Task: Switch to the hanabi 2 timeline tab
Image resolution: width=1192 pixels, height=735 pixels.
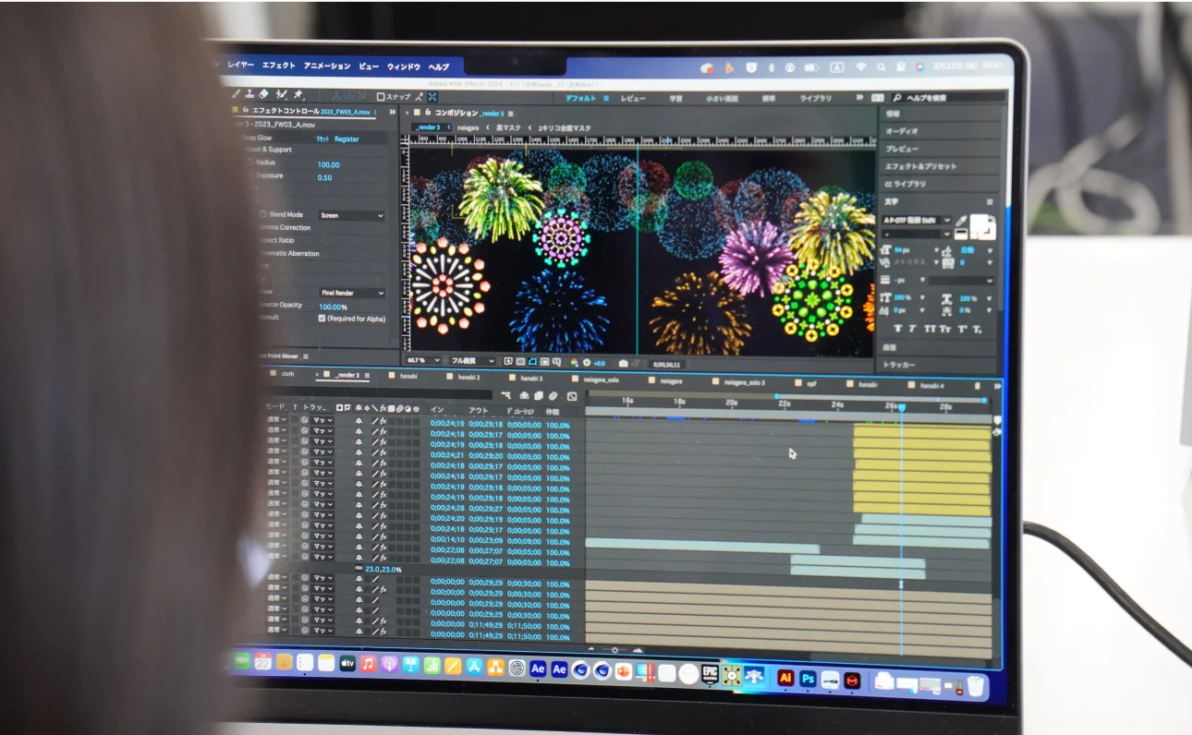Action: (468, 377)
